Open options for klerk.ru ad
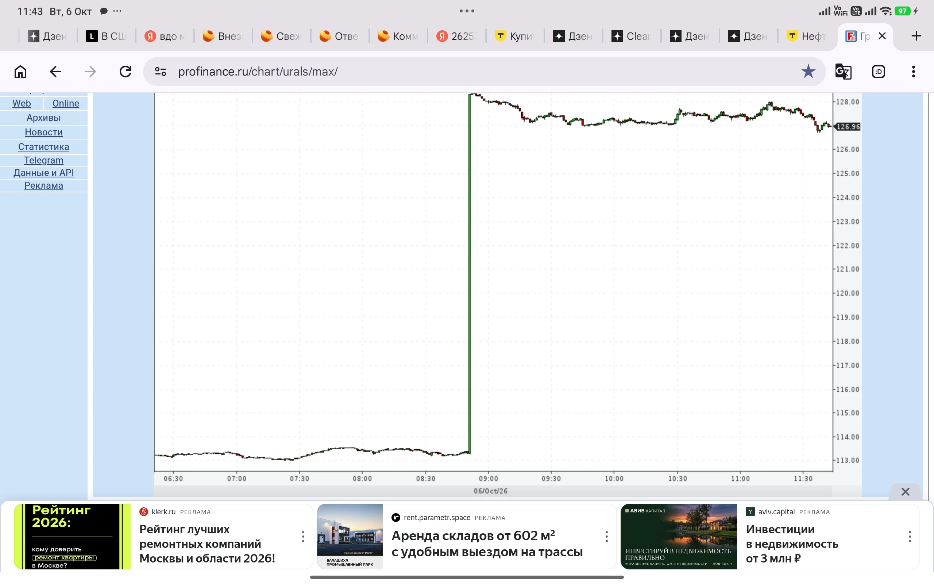Image resolution: width=934 pixels, height=584 pixels. (x=303, y=537)
